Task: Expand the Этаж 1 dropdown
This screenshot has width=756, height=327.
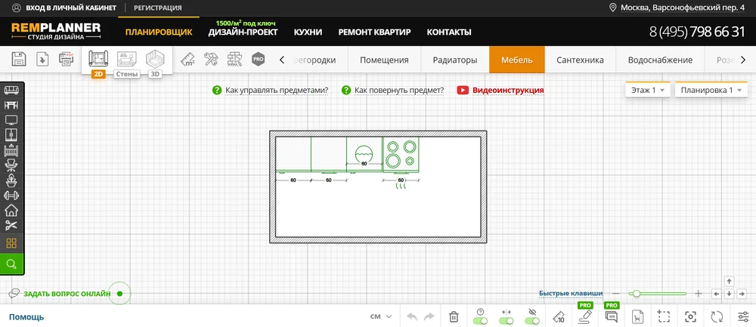Action: tap(648, 90)
